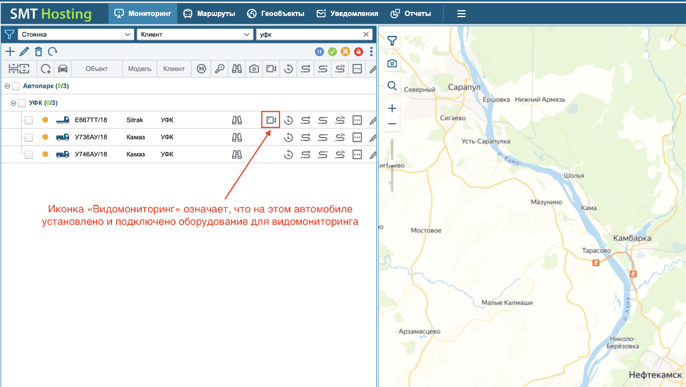The image size is (686, 387).
Task: Zoom out the map with minus
Action: [392, 123]
